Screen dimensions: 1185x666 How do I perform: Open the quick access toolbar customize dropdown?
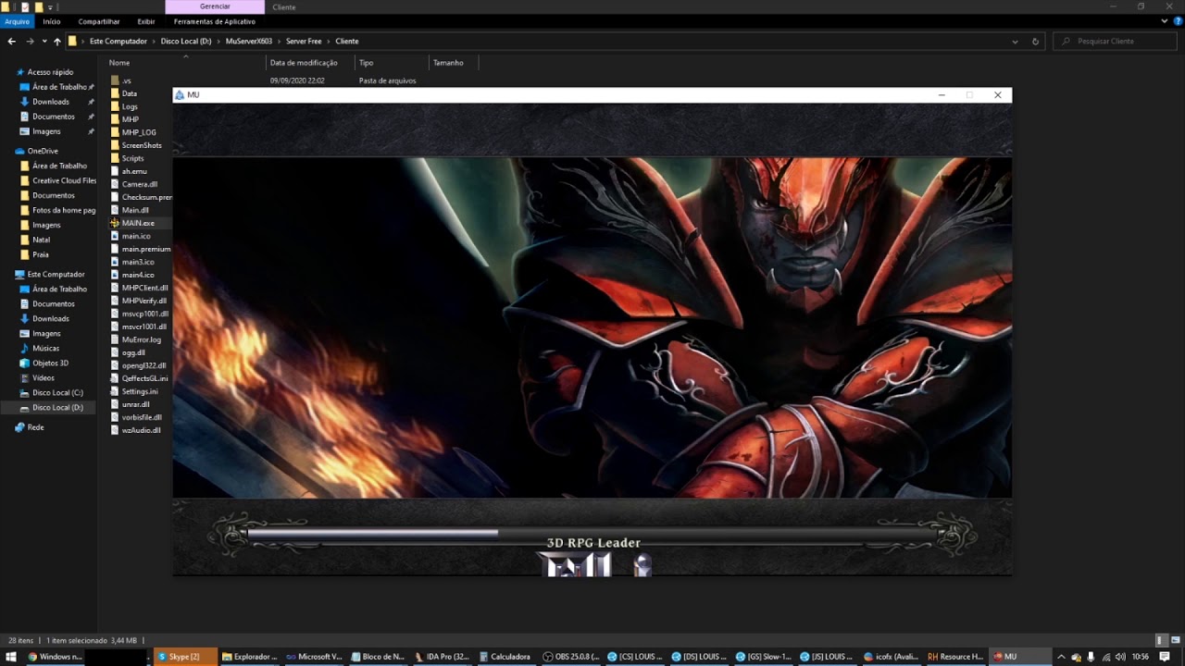(x=52, y=6)
